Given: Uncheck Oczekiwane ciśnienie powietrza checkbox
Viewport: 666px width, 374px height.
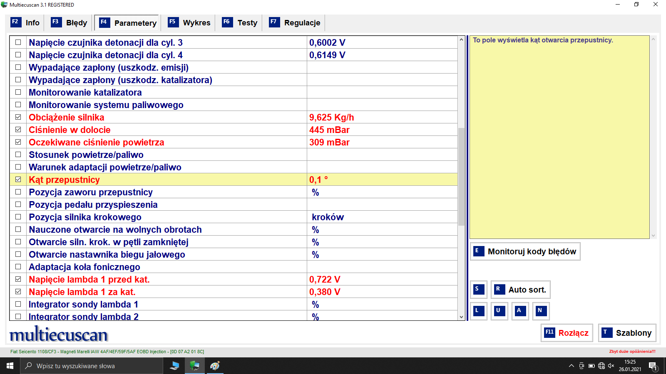Looking at the screenshot, I should coord(18,142).
